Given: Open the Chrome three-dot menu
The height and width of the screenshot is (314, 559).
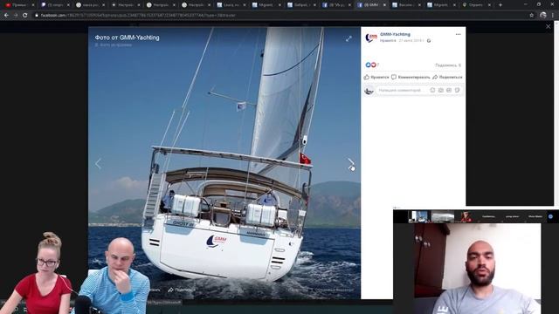Looking at the screenshot, I should [x=553, y=16].
